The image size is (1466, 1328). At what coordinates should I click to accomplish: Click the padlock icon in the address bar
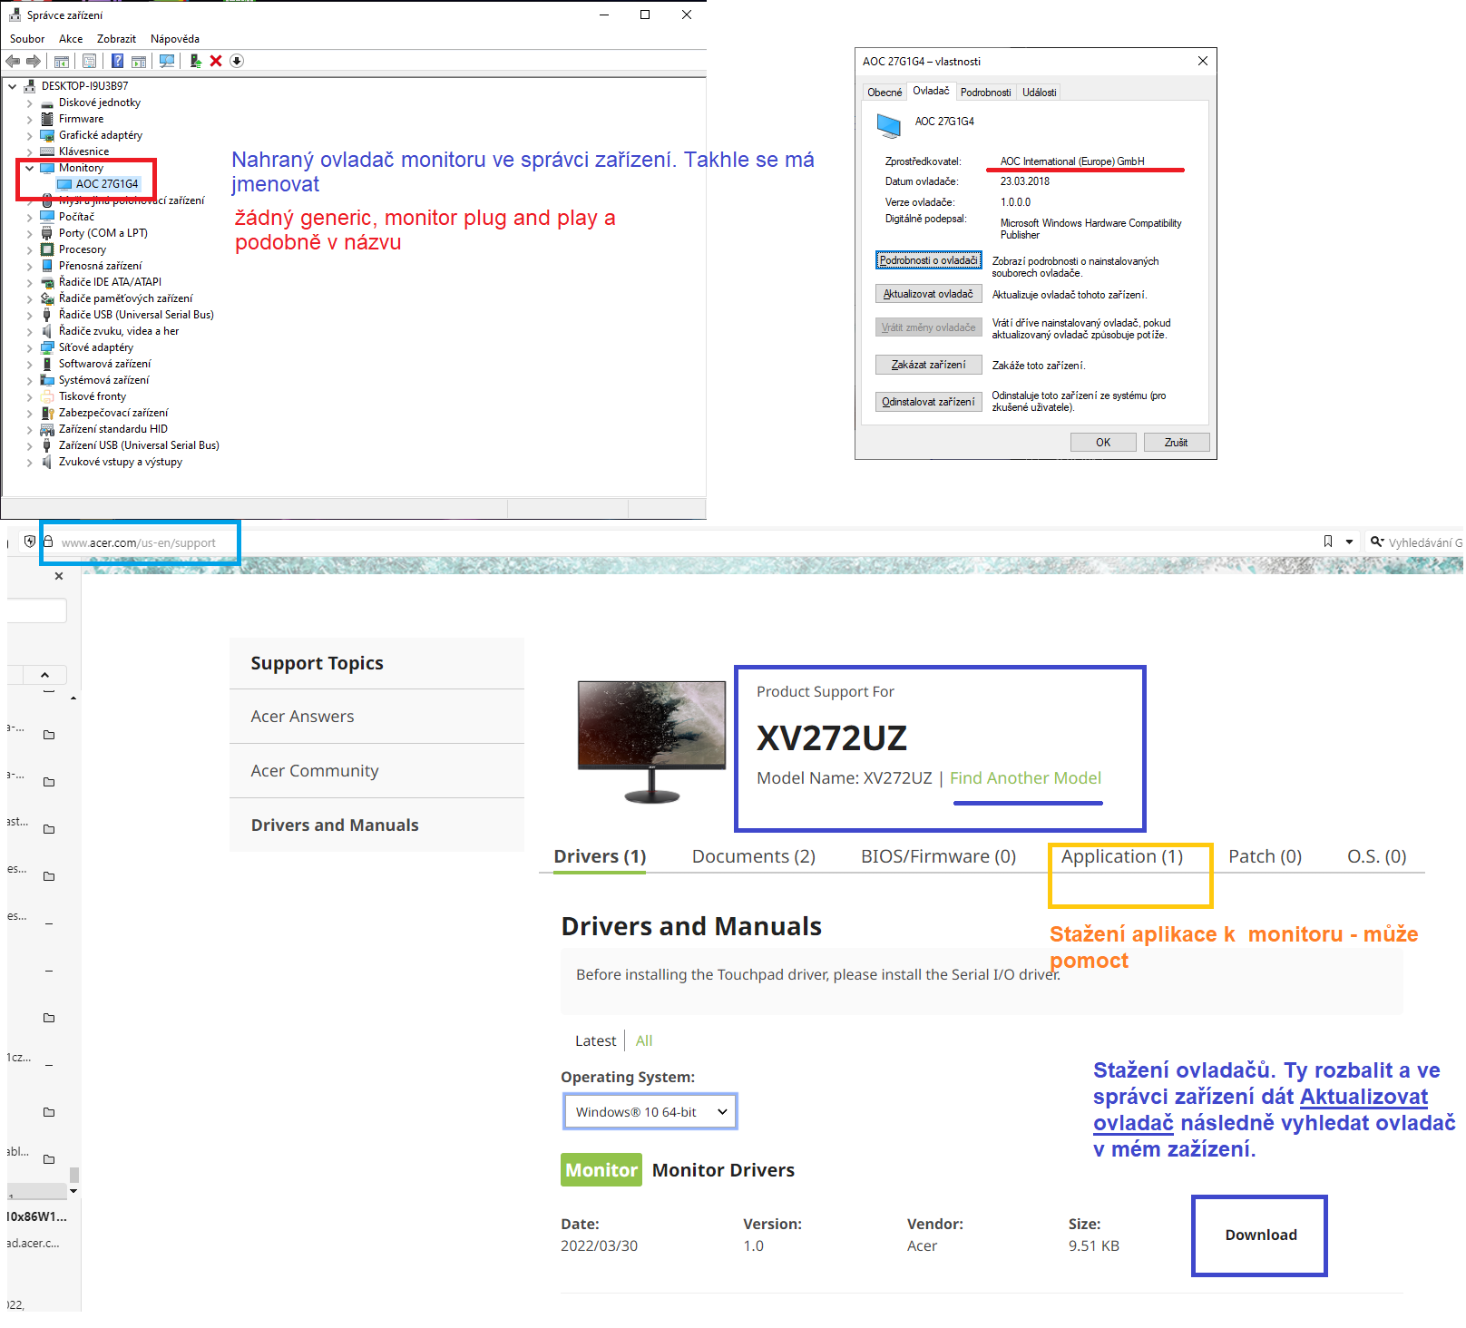click(x=49, y=542)
